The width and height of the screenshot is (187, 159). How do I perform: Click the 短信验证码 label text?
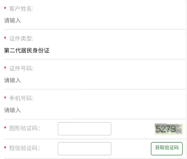point(24,148)
